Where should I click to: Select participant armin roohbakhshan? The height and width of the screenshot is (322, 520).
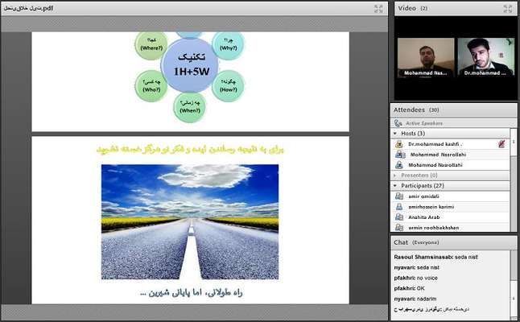pos(450,228)
